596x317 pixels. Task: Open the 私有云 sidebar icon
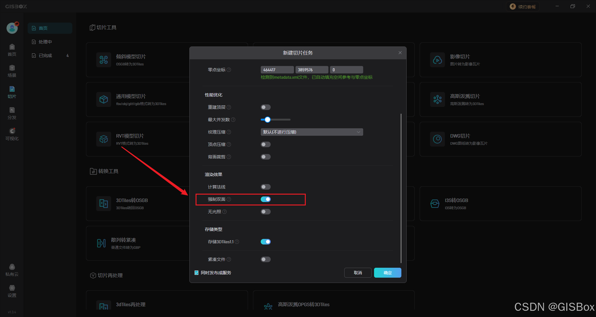click(12, 270)
